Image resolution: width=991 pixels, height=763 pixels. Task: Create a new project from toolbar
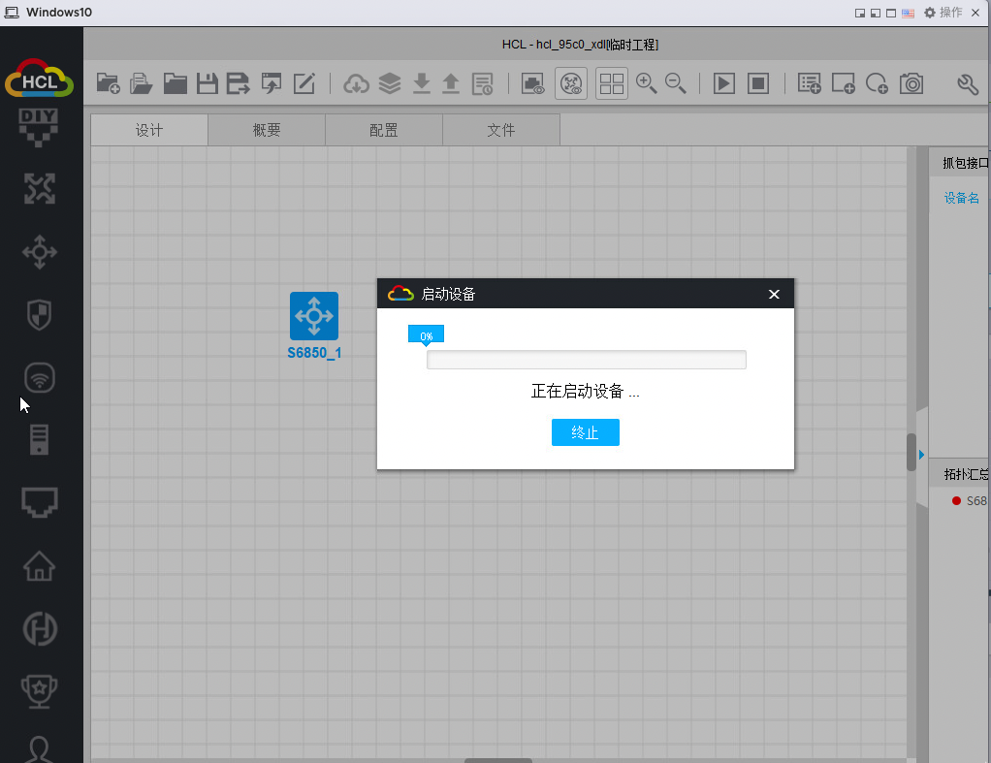108,83
